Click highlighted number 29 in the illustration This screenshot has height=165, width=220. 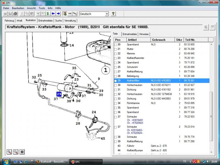(x=59, y=94)
